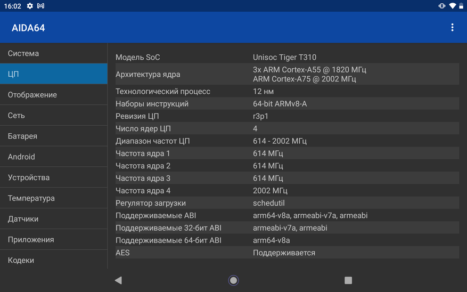Open the Сеть category
This screenshot has width=467, height=292.
click(x=53, y=116)
